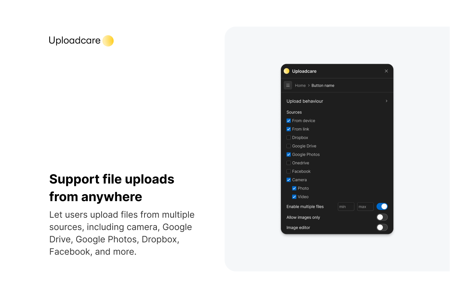This screenshot has height=298, width=450.
Task: Close the Uploadcare plugin panel
Action: click(x=386, y=71)
